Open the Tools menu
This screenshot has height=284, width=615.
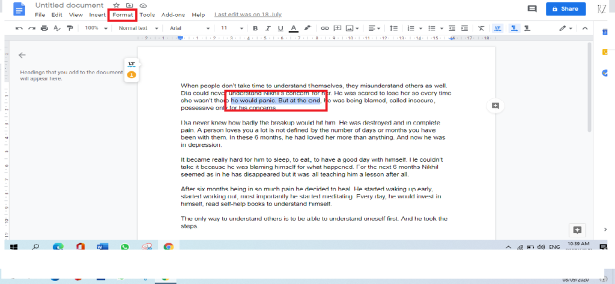pos(147,15)
